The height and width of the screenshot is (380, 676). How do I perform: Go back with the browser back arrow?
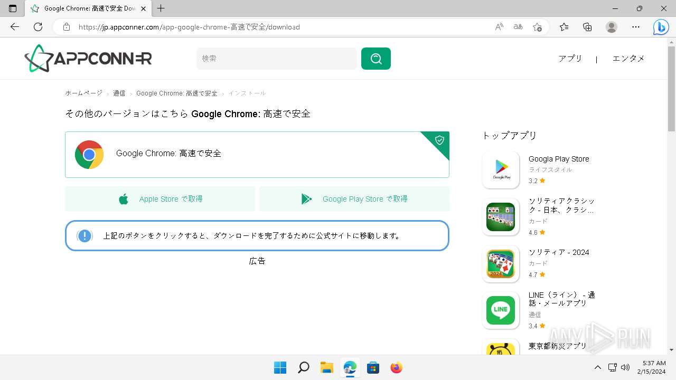click(x=15, y=27)
